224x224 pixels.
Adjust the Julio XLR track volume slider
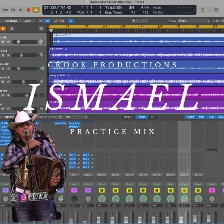(x=25, y=55)
